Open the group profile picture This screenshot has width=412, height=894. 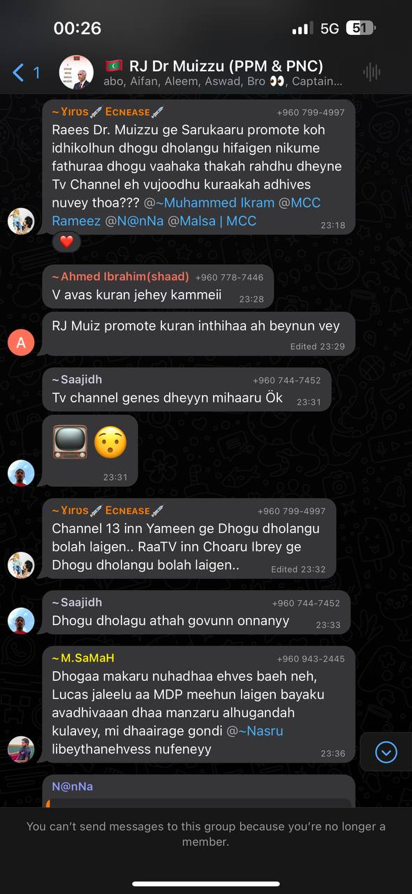76,72
